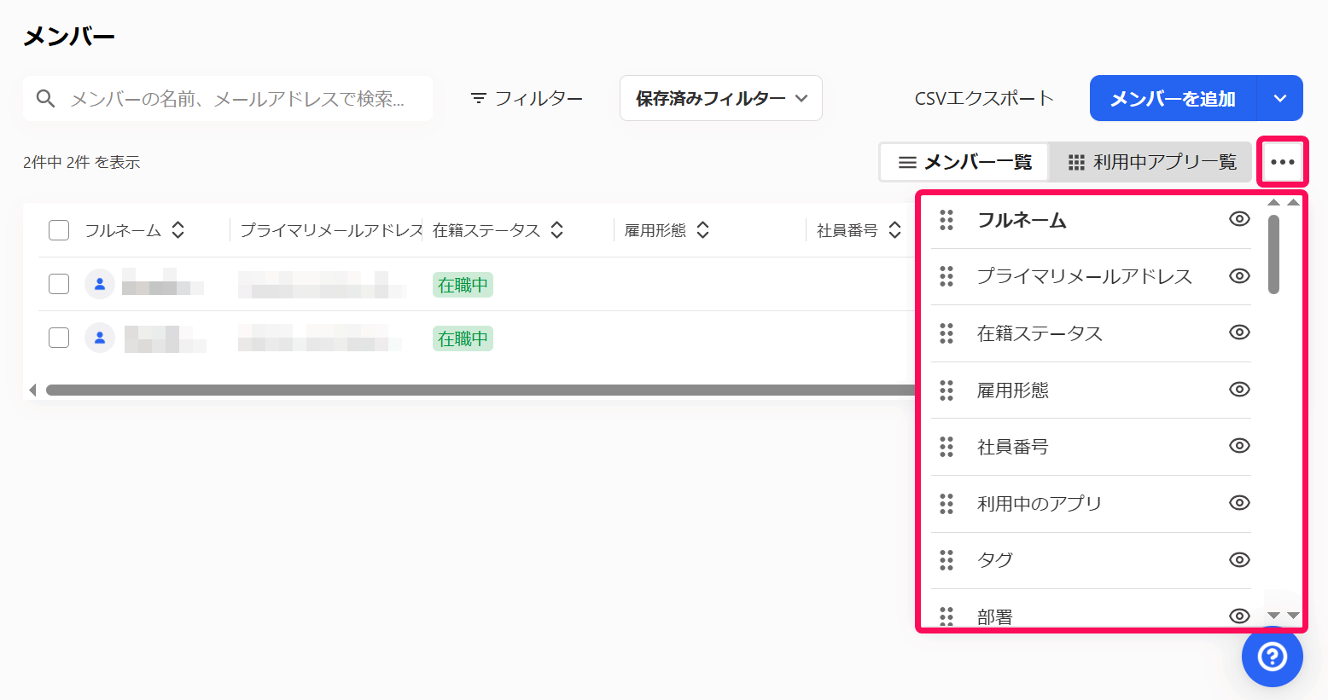Click the column list scroll-down arrow
This screenshot has height=700, width=1328.
pos(1273,616)
